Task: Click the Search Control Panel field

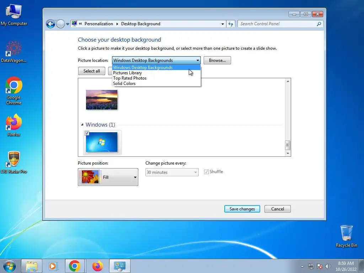Action: 277,24
